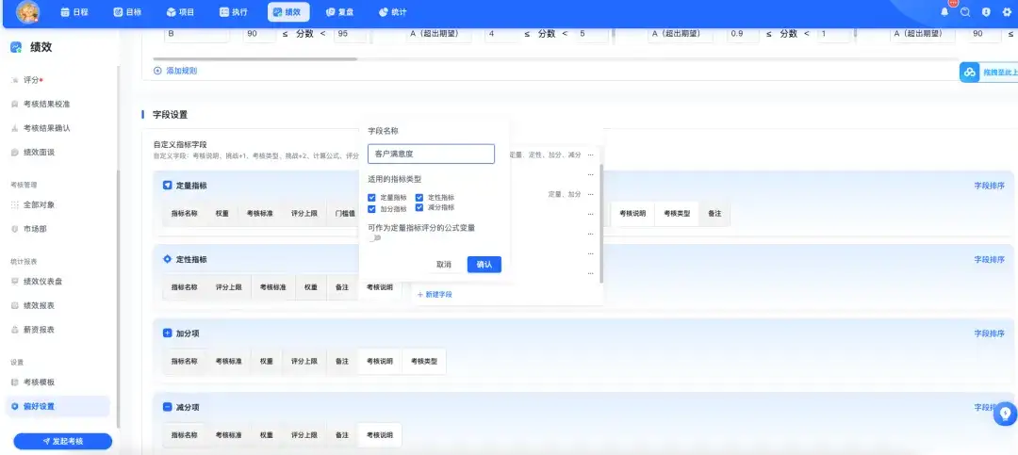Click 字段排序 for 定量指标 section

[x=989, y=186]
